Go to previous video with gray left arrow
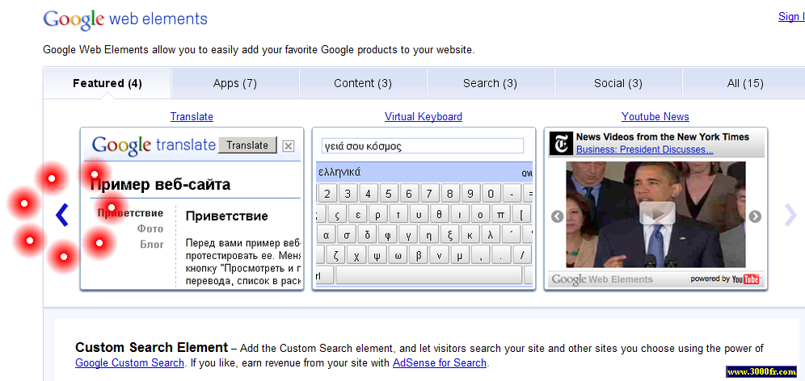 (x=558, y=216)
